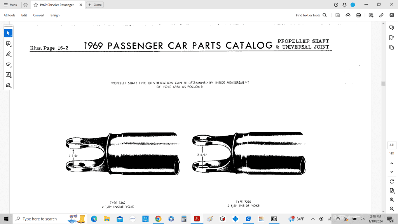Click the upload to cloud icon
398x224 pixels.
click(348, 15)
